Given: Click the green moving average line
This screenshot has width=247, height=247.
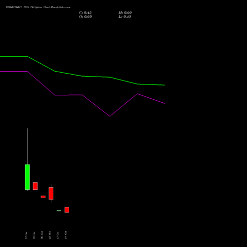Looking at the screenshot, I should pos(82,76).
